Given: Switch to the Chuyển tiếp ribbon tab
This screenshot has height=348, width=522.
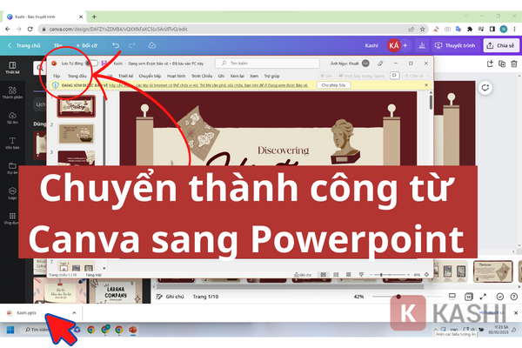Looking at the screenshot, I should coord(150,76).
